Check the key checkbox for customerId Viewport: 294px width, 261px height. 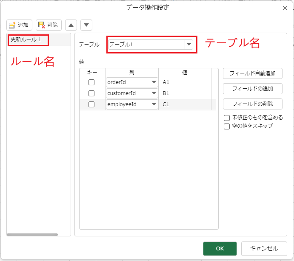click(91, 93)
